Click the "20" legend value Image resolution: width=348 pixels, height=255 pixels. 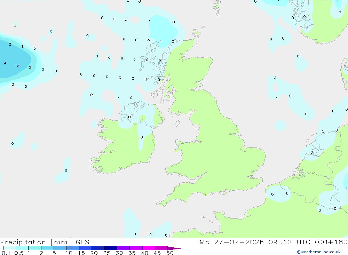tap(94, 253)
